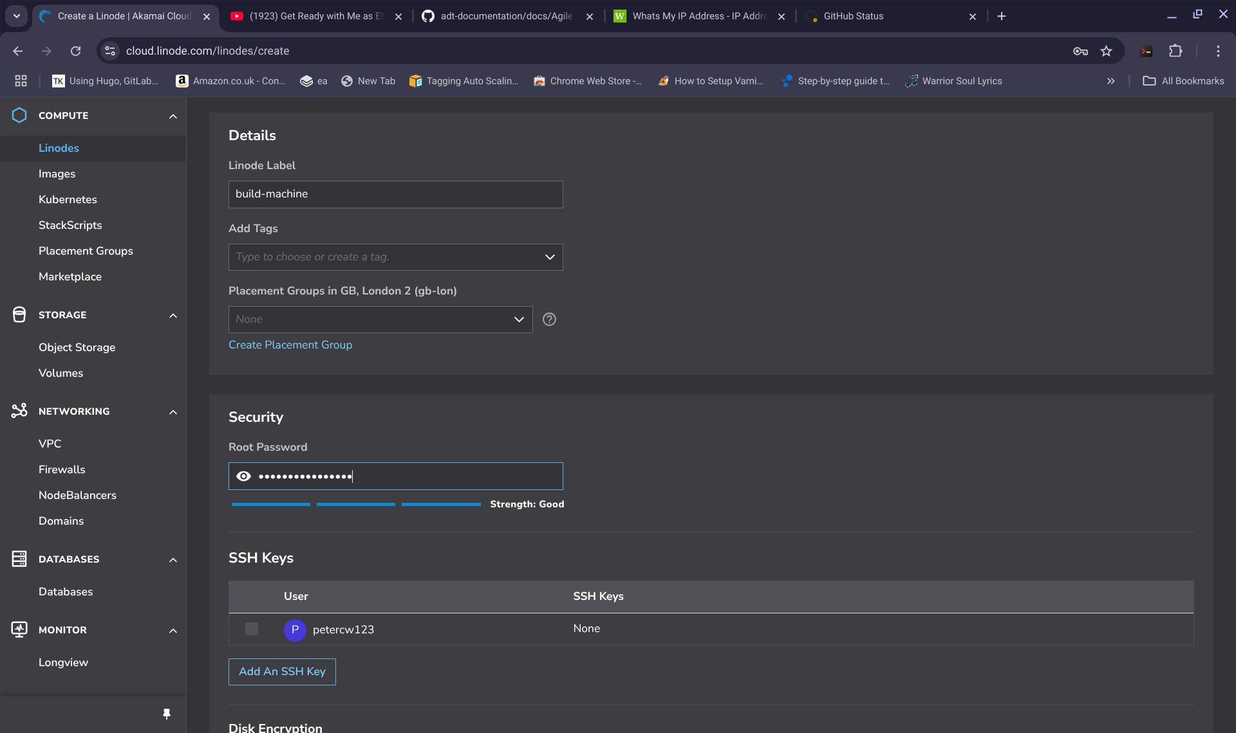Click the Add An SSH Key button
This screenshot has width=1236, height=733.
tap(282, 671)
